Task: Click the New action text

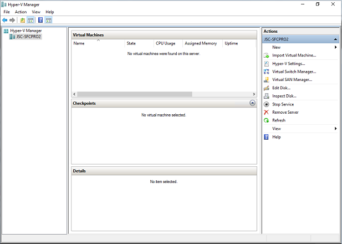Action: [277, 47]
